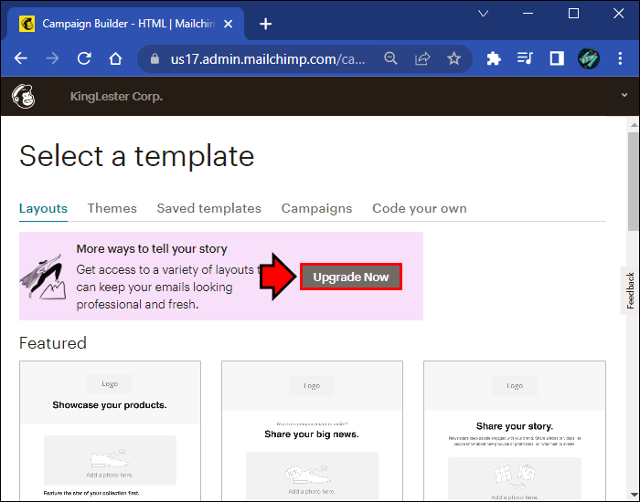Maximize the browser window
This screenshot has height=502, width=640.
point(573,14)
